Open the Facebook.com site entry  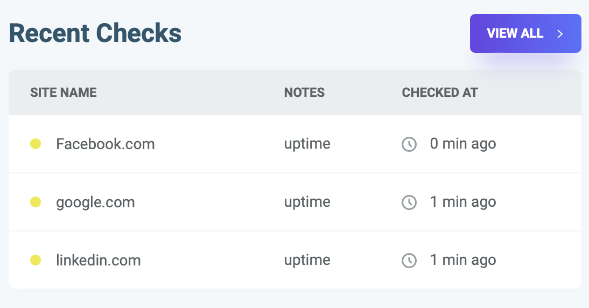click(105, 144)
